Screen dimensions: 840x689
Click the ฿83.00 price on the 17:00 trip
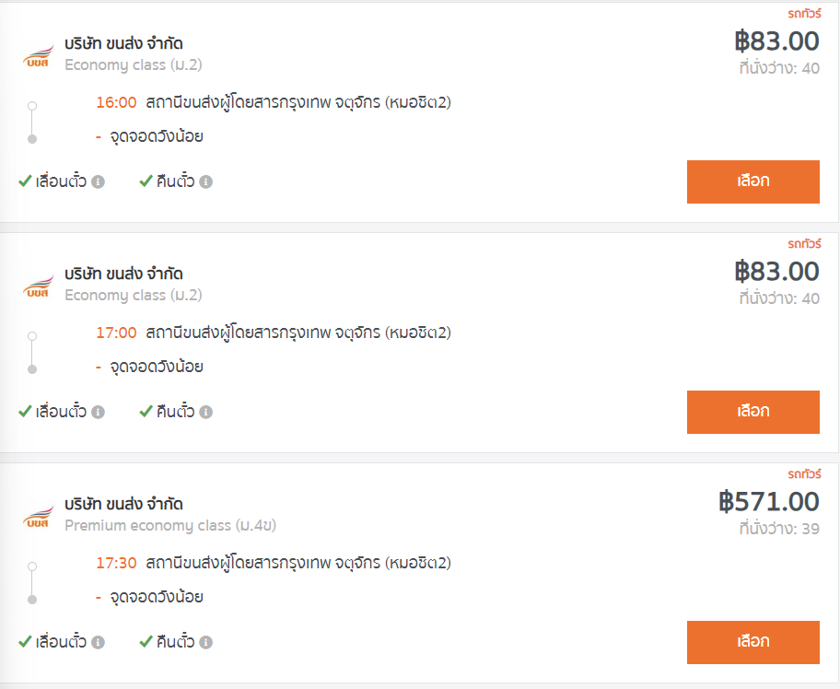click(x=776, y=272)
